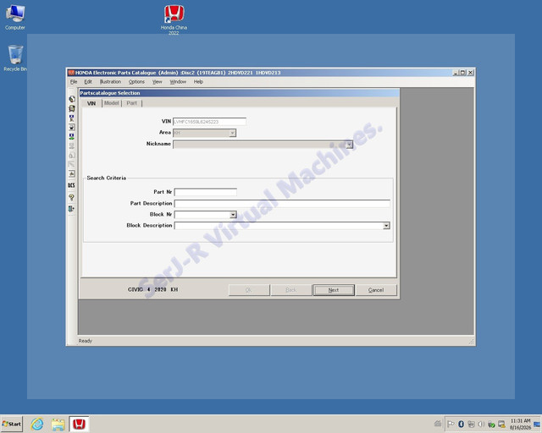542x433 pixels.
Task: Open the Edit menu
Action: [x=88, y=82]
